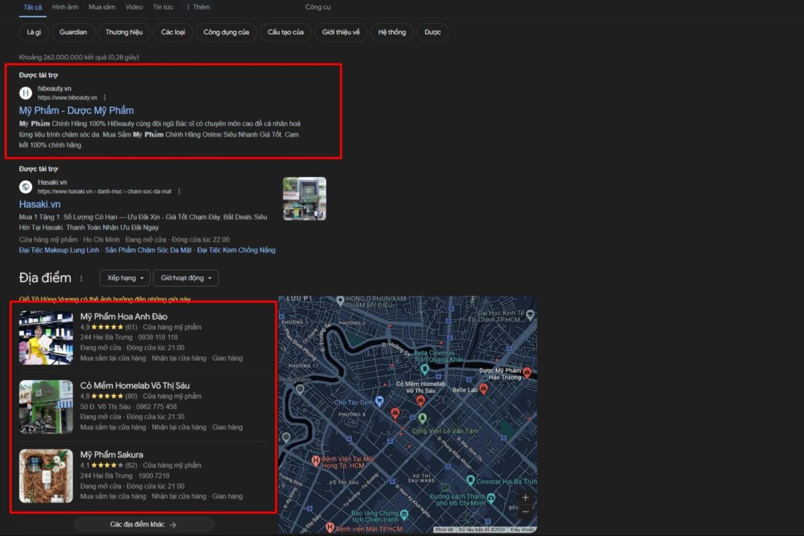Zoom in on the map with plus
This screenshot has width=804, height=536.
click(525, 498)
